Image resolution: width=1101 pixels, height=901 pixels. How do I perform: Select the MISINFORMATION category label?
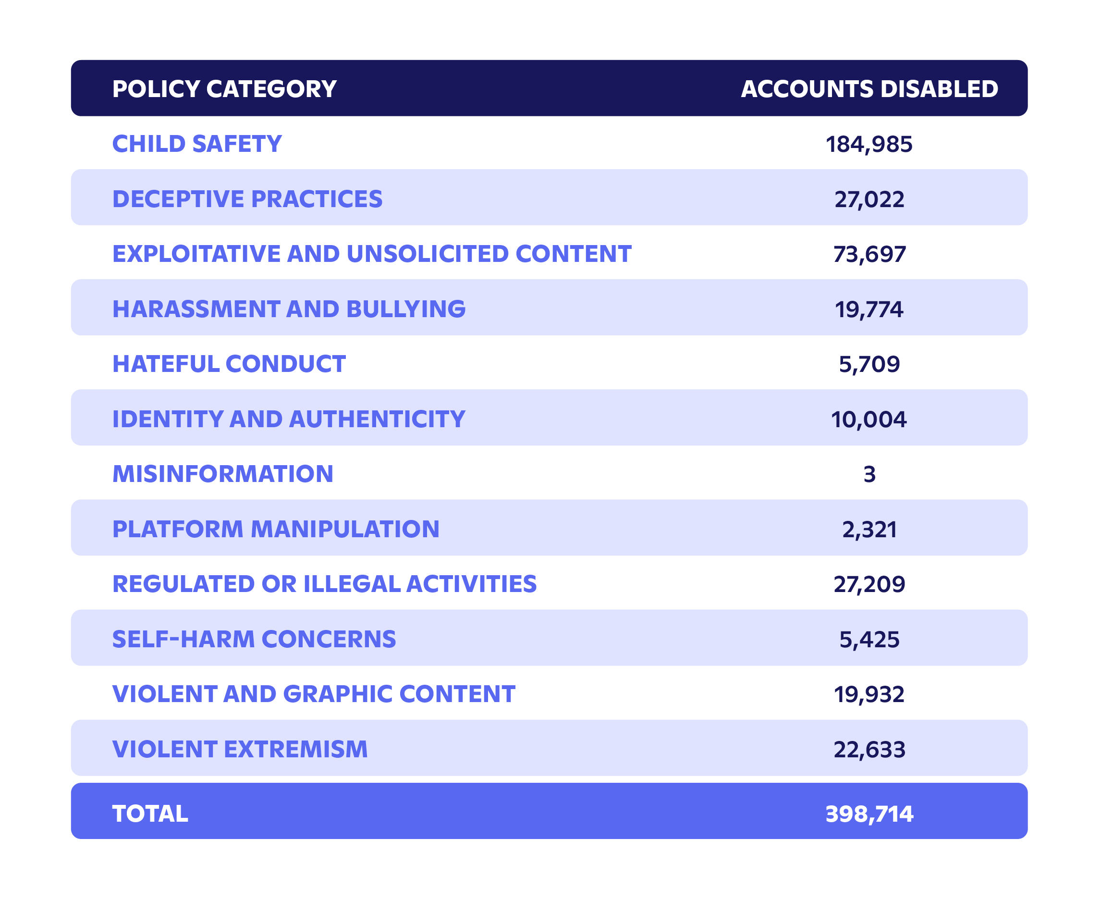[222, 474]
